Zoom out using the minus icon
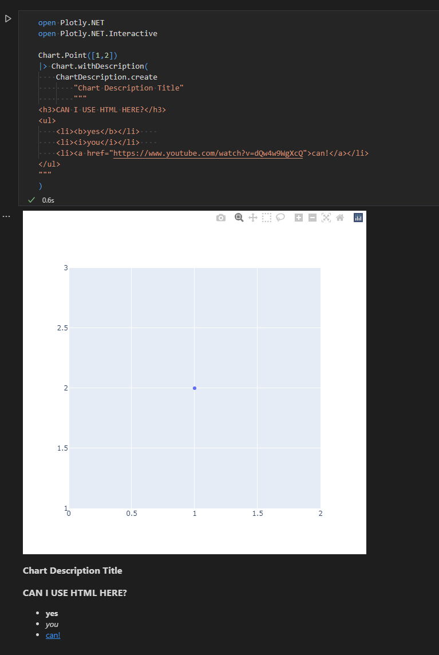 tap(312, 218)
